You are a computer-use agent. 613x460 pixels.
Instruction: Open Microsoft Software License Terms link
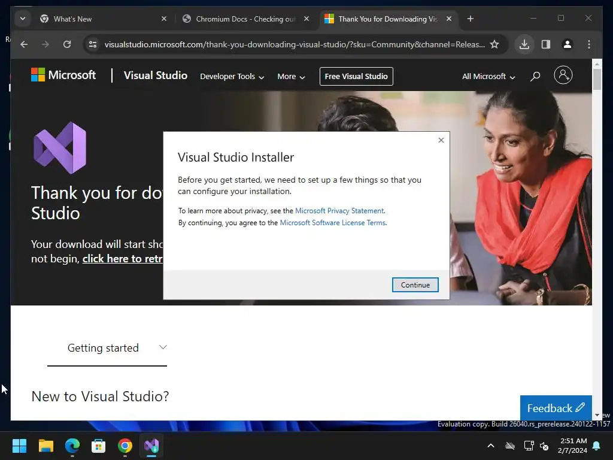pyautogui.click(x=333, y=223)
